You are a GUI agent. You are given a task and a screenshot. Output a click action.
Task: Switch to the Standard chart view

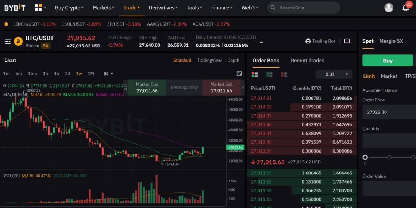(x=182, y=61)
